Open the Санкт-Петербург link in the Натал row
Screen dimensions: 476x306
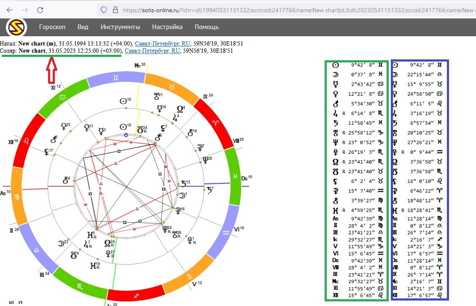pos(162,43)
